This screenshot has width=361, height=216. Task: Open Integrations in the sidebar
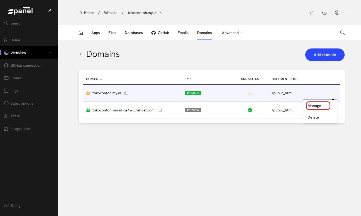point(29,129)
